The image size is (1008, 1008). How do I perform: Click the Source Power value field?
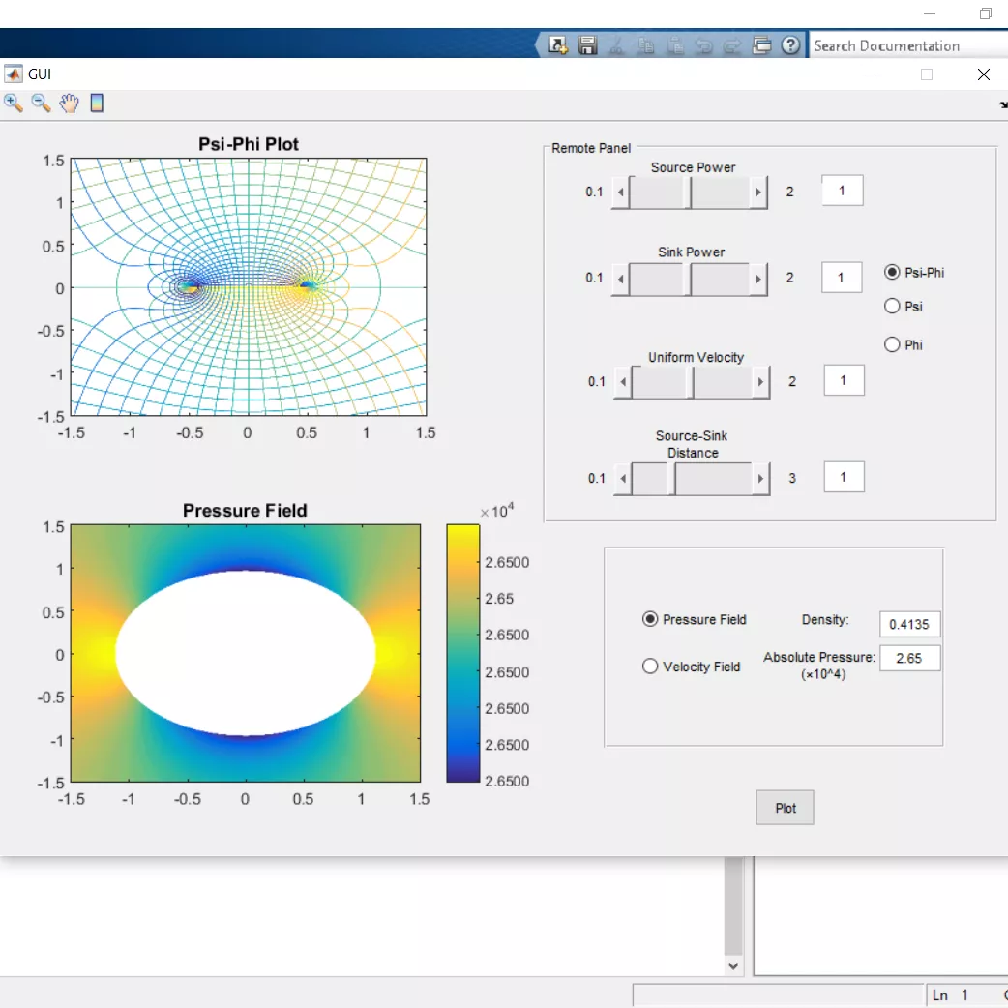pos(843,191)
